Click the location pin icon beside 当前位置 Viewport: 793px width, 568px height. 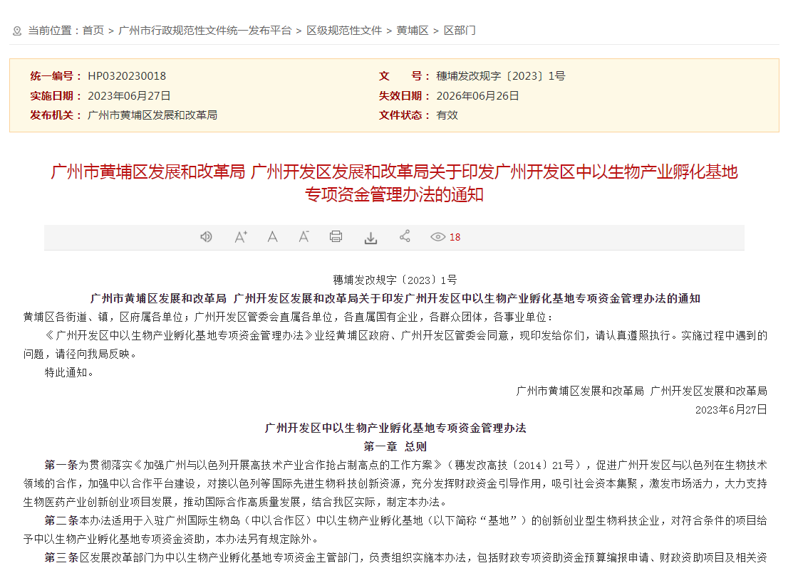click(17, 31)
